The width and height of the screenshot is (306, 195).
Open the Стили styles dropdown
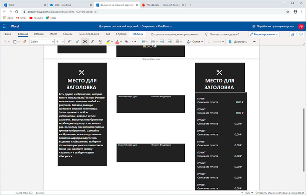(x=195, y=41)
